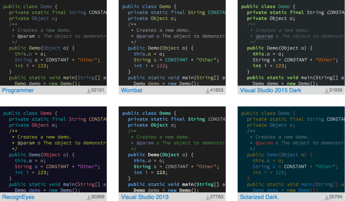
Task: Click the Solarized Dark code preview
Action: click(x=291, y=149)
